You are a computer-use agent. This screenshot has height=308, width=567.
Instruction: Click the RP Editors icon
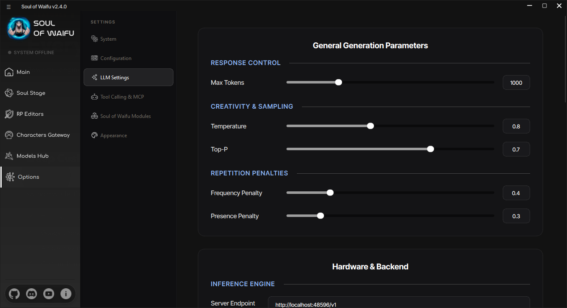pyautogui.click(x=9, y=114)
